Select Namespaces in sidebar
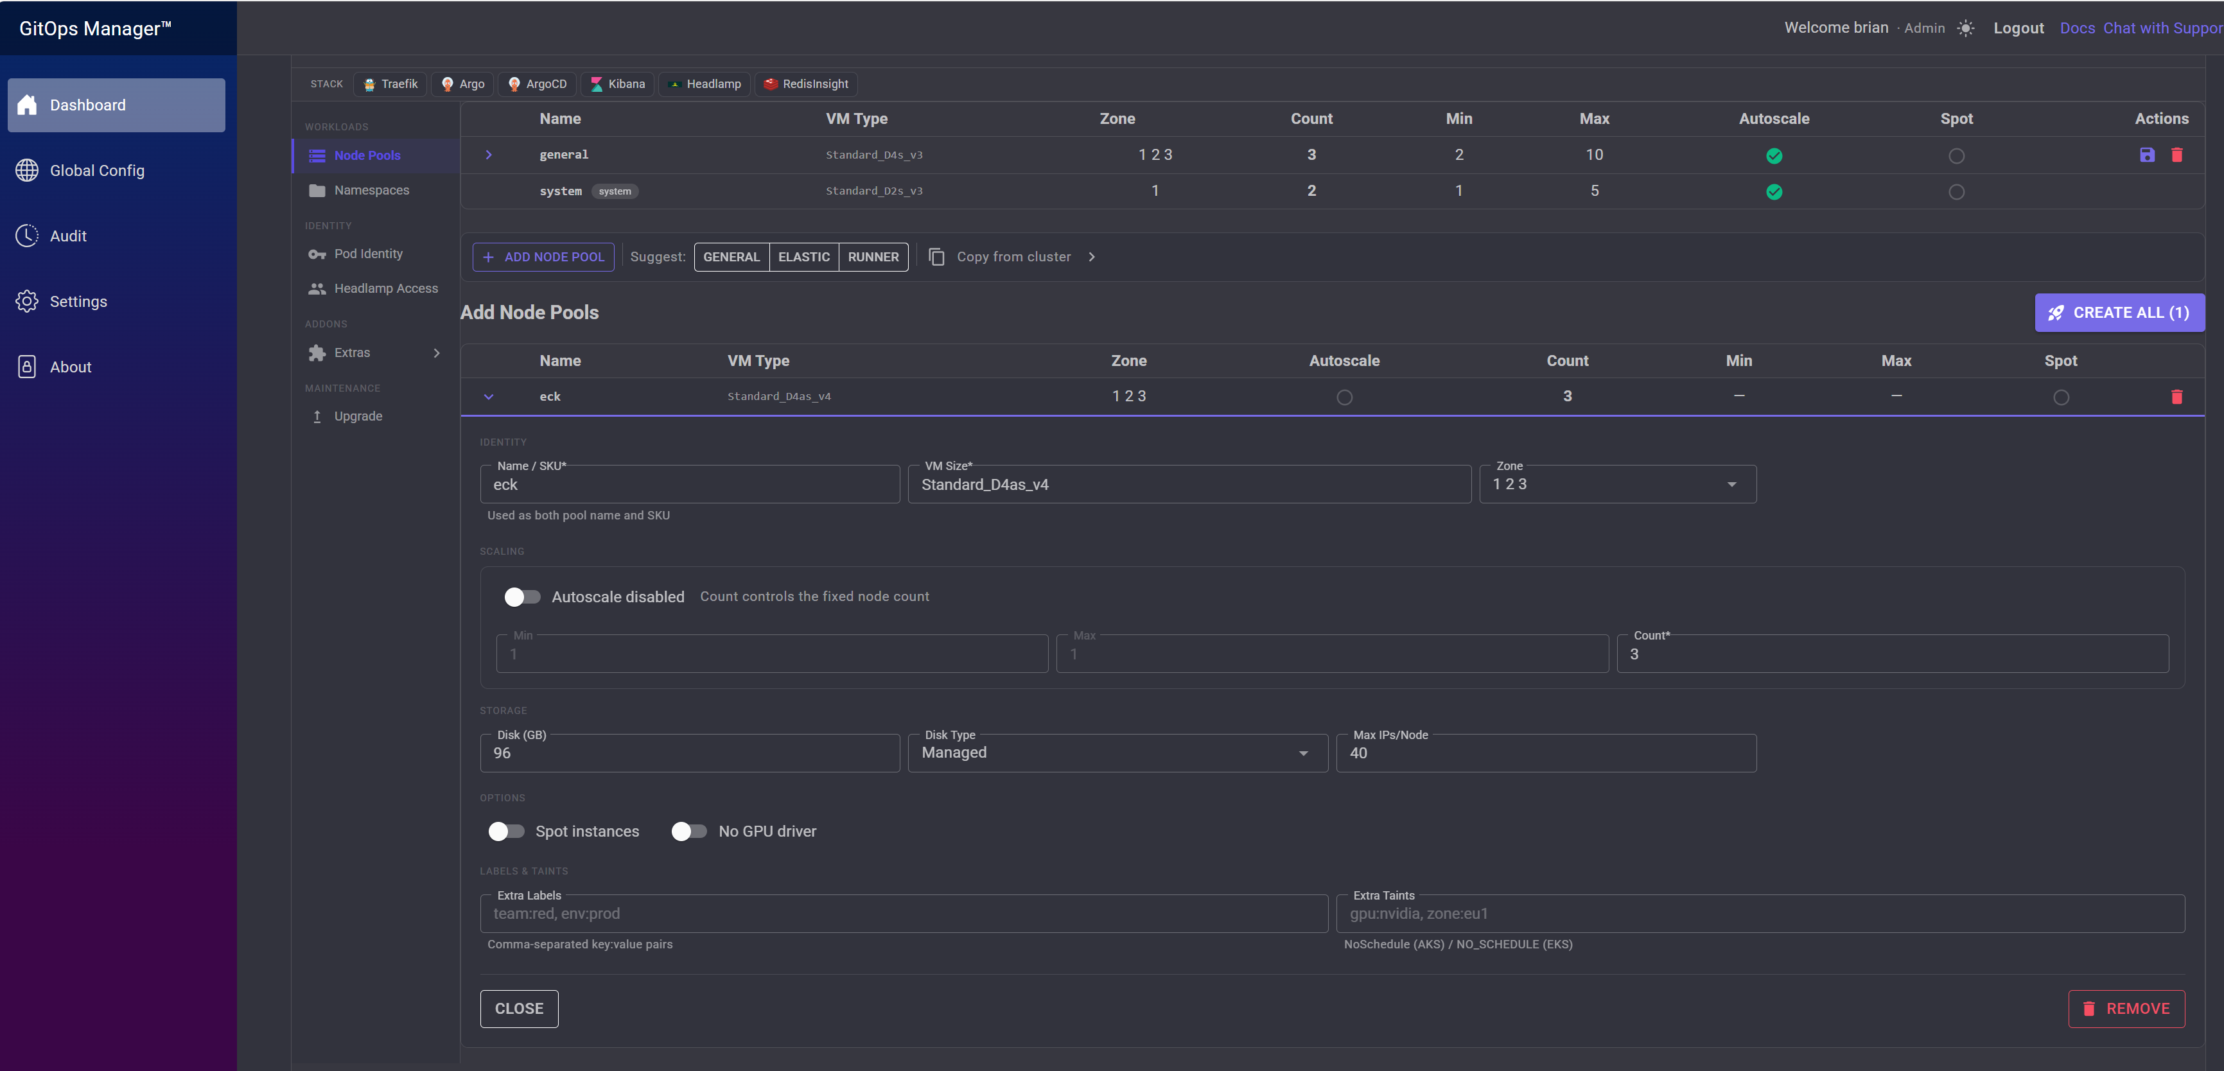The image size is (2224, 1071). coord(376,190)
